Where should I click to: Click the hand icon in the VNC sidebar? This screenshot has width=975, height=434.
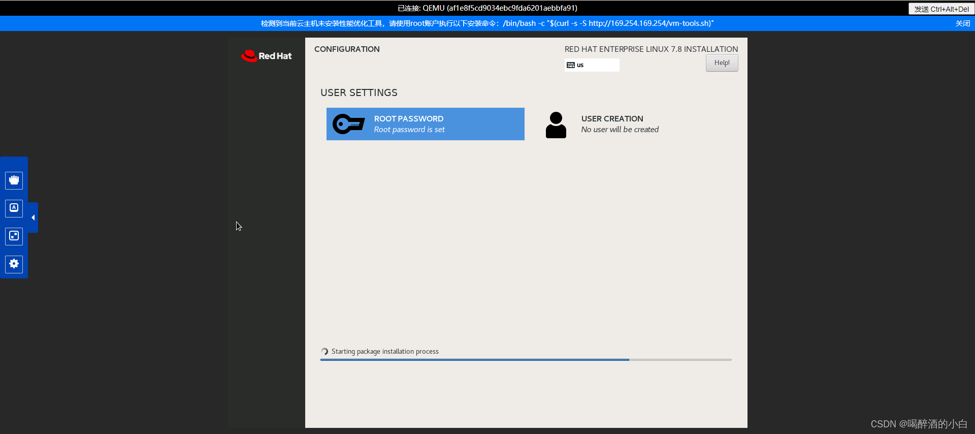tap(14, 180)
